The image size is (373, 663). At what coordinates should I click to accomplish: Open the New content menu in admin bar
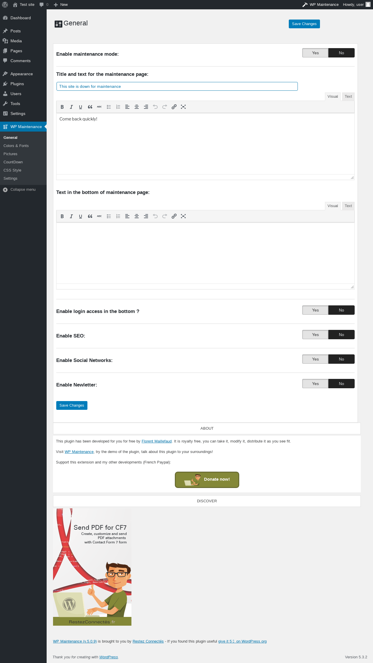coord(61,5)
